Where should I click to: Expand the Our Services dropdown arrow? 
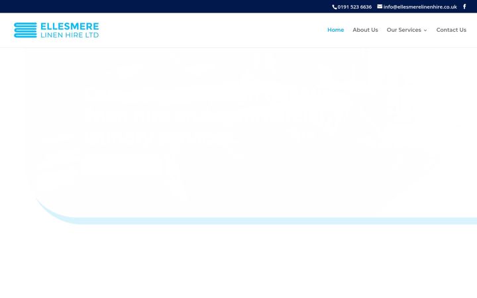click(425, 30)
